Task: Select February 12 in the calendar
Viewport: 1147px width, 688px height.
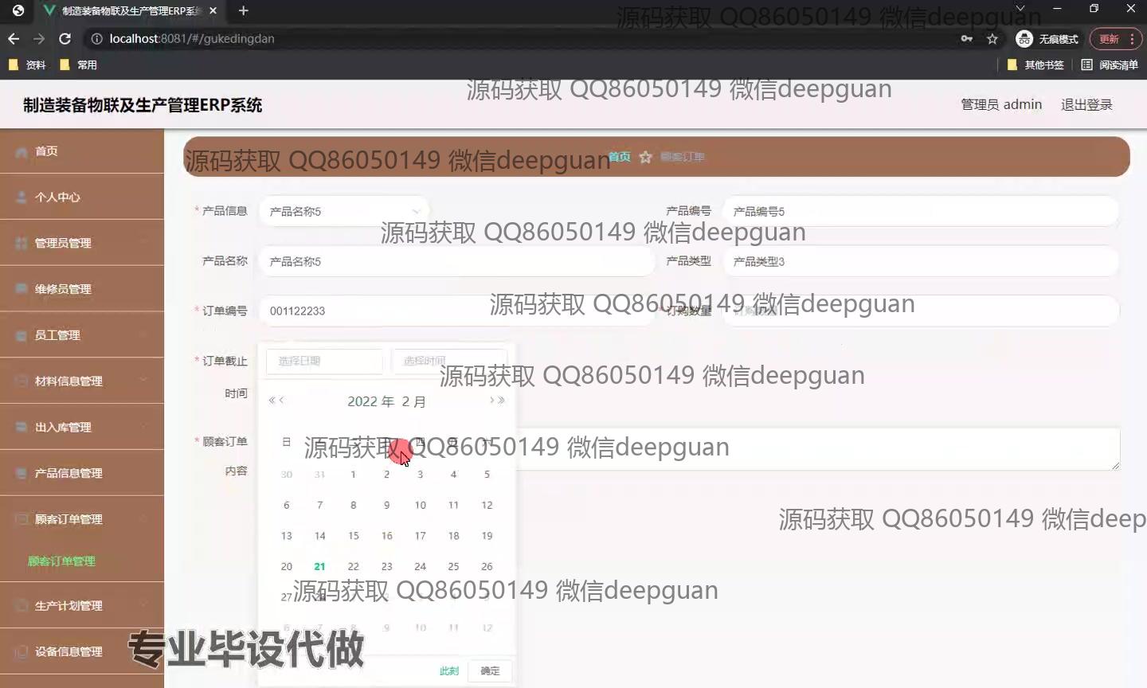Action: (487, 505)
